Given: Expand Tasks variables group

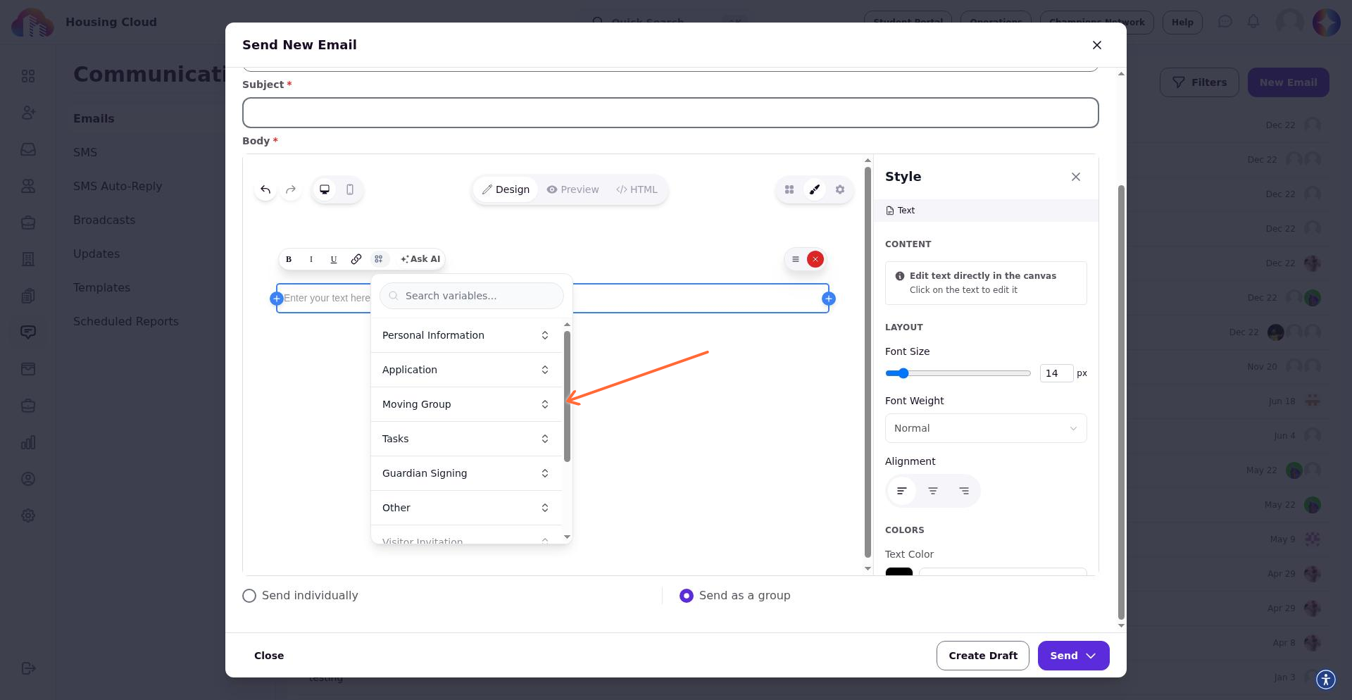Looking at the screenshot, I should pos(466,439).
